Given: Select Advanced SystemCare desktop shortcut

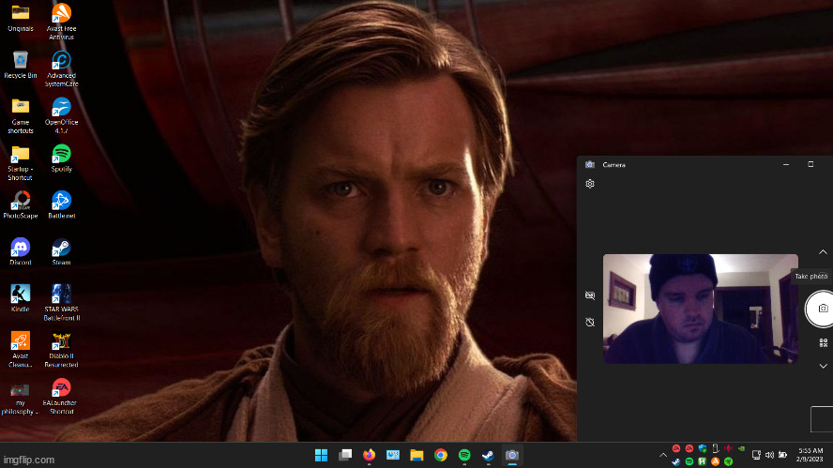Looking at the screenshot, I should point(61,68).
